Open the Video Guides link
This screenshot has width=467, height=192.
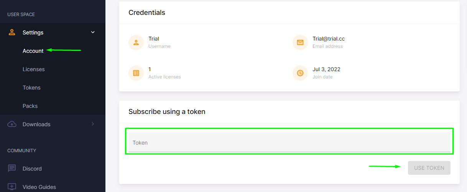point(39,187)
